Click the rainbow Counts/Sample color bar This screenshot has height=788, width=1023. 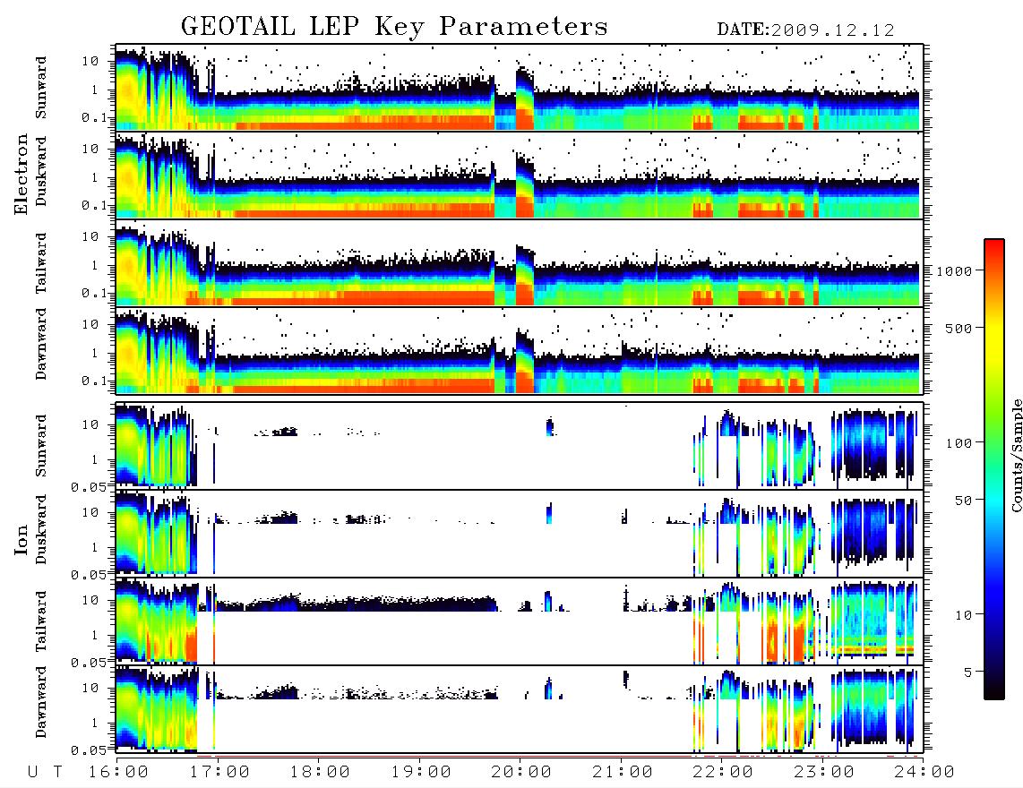coord(994,469)
